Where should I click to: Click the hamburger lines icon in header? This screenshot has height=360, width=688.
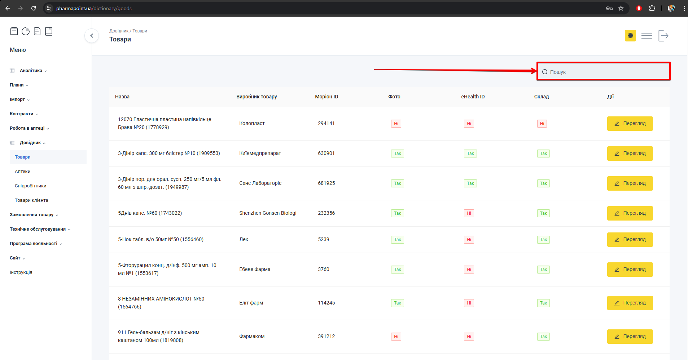[647, 36]
